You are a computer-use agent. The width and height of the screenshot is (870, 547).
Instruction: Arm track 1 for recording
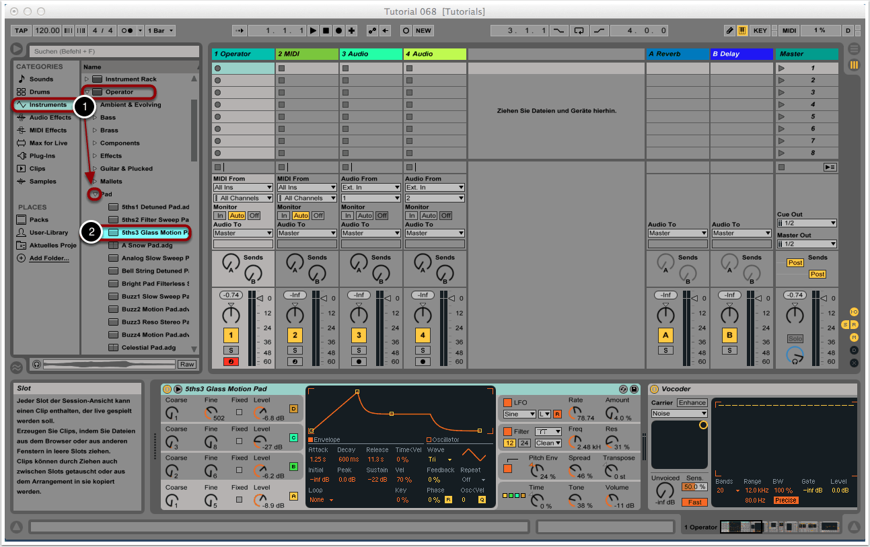click(x=231, y=361)
